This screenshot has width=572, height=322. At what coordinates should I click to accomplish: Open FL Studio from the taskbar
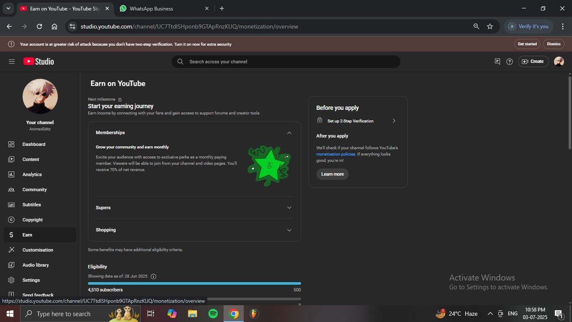(254, 314)
